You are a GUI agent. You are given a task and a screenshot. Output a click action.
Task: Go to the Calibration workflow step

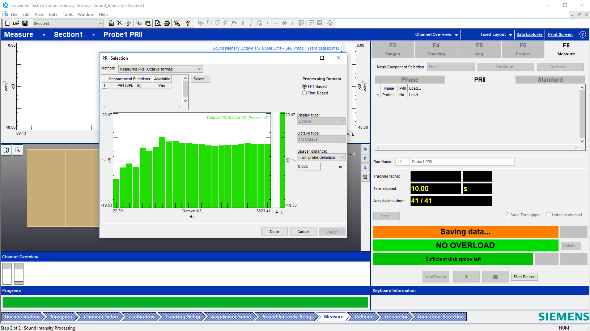141,317
